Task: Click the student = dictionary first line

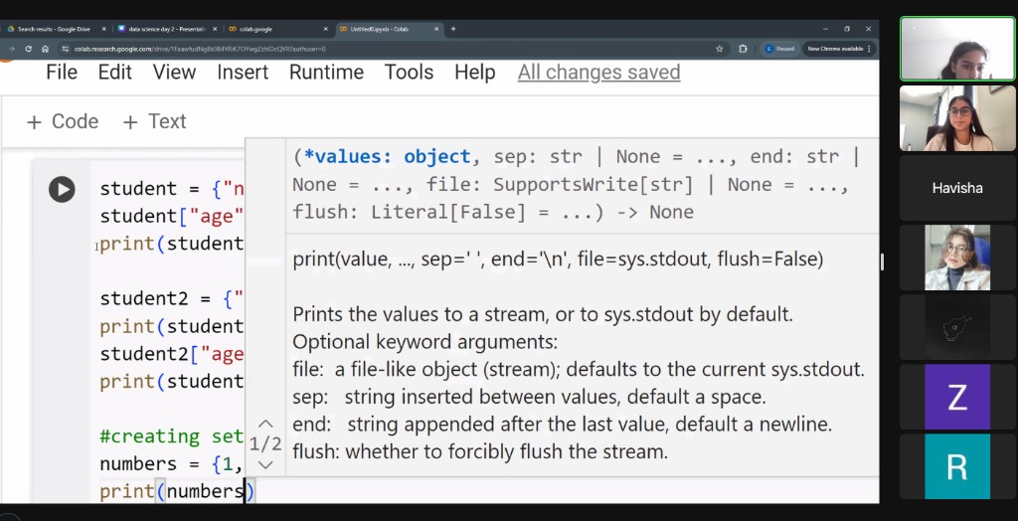Action: tap(171, 188)
